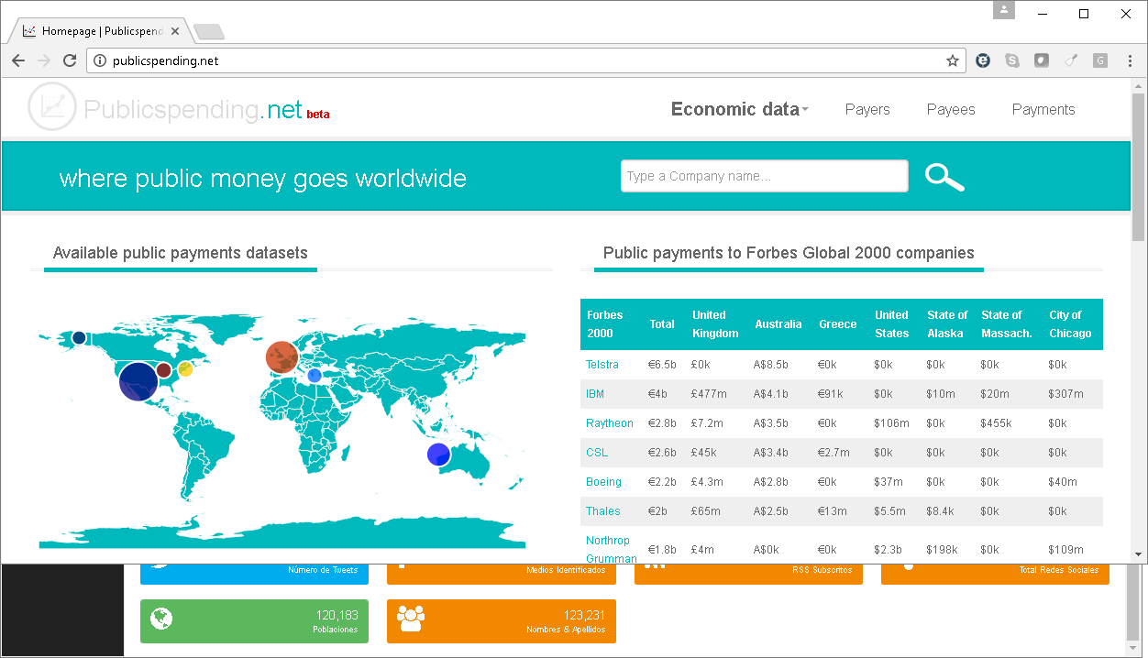Click the large dark blue bubble over the USA
Screen dimensions: 1148x658
click(x=138, y=381)
